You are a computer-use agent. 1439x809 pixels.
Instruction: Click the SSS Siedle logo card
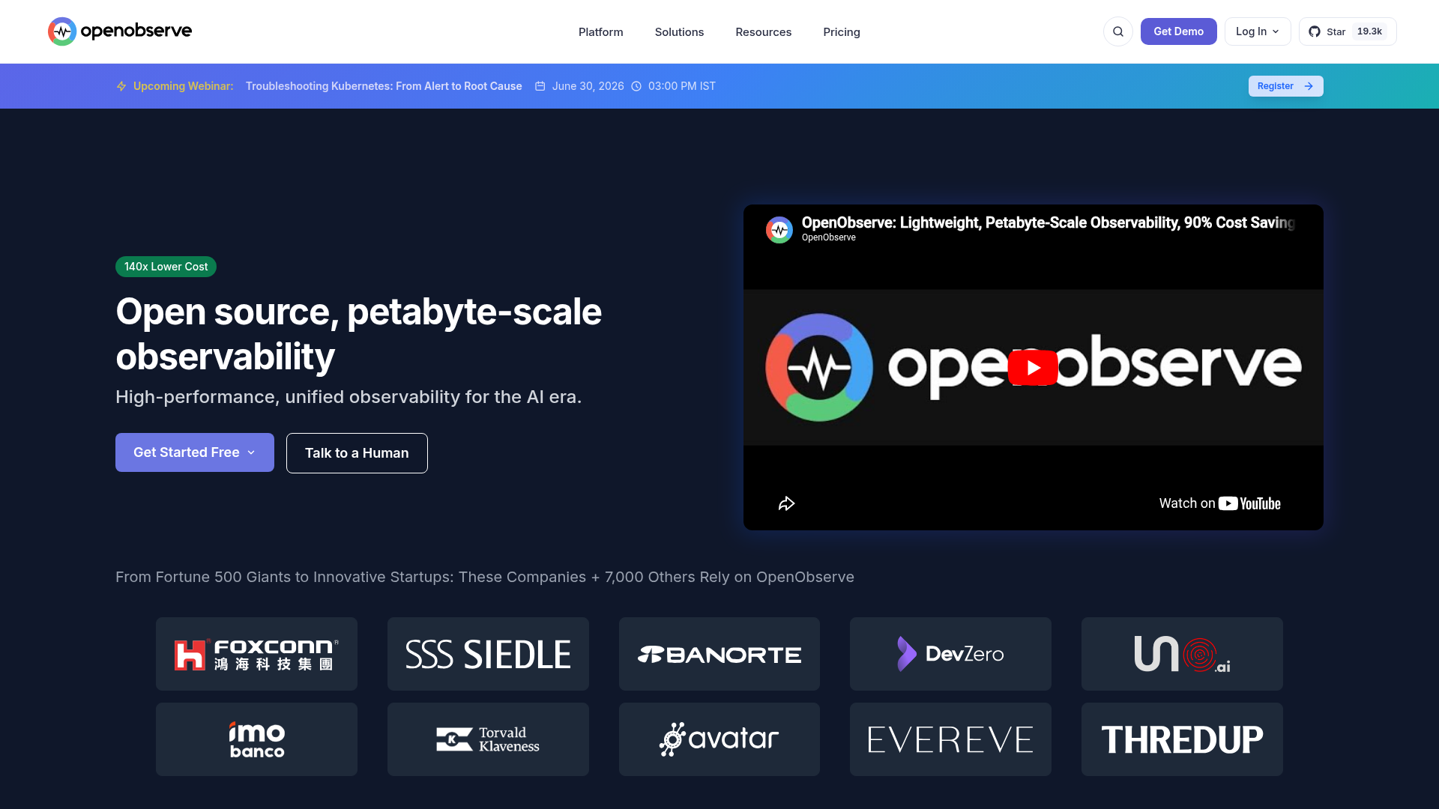coord(488,654)
